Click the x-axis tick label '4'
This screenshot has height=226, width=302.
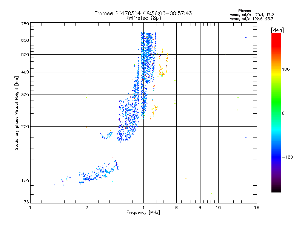pyautogui.click(x=143, y=208)
